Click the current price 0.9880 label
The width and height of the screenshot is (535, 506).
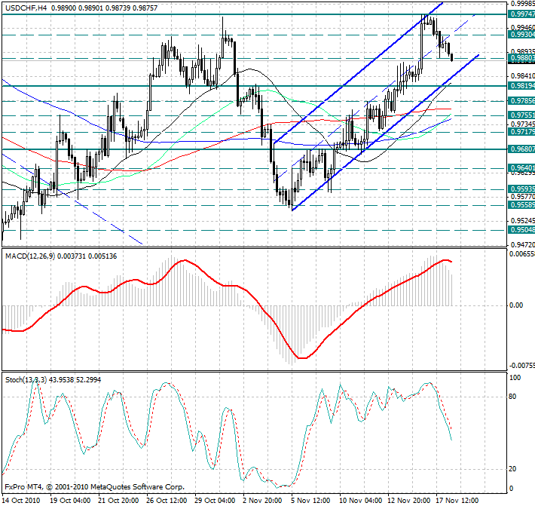pos(521,58)
